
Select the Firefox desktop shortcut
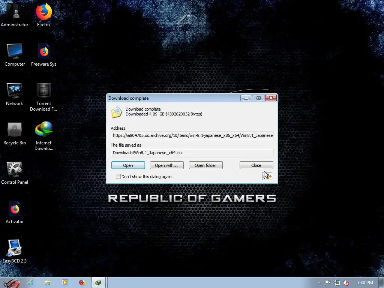click(x=44, y=15)
